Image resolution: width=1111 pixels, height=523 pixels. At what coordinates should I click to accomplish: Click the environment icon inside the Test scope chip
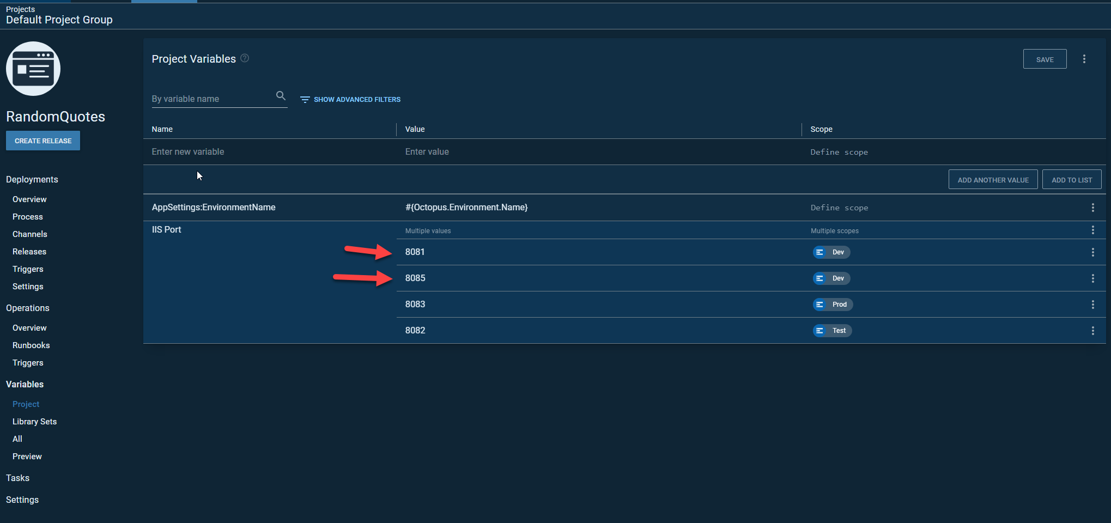coord(821,330)
